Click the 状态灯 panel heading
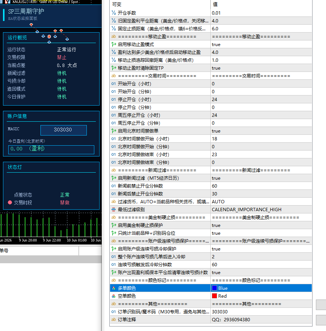The image size is (326, 331). click(x=15, y=167)
